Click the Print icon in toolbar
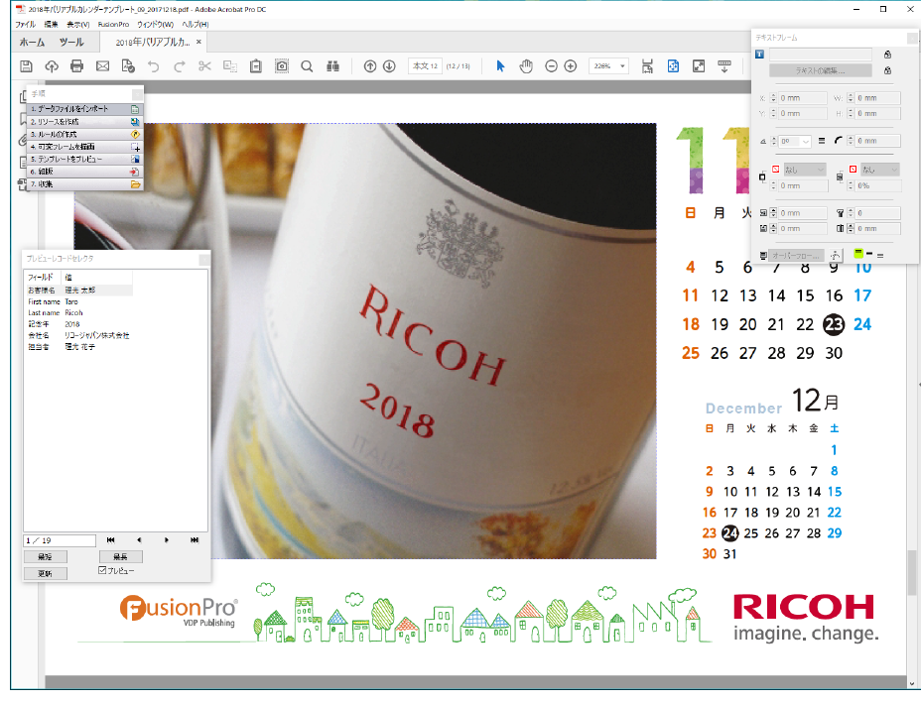Screen dimensions: 921x703 click(76, 66)
